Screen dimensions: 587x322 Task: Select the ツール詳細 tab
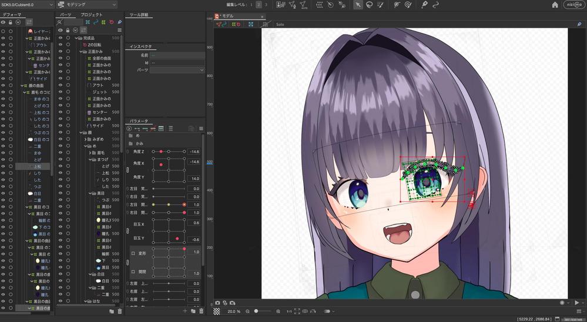pos(139,15)
